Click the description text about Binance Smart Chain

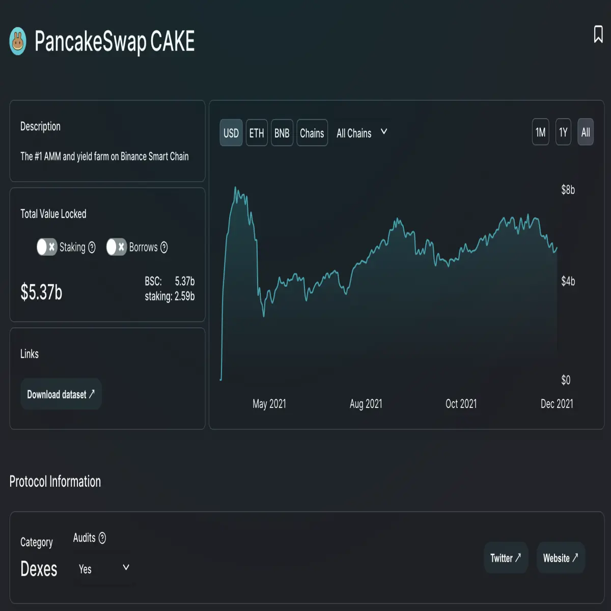pyautogui.click(x=104, y=156)
